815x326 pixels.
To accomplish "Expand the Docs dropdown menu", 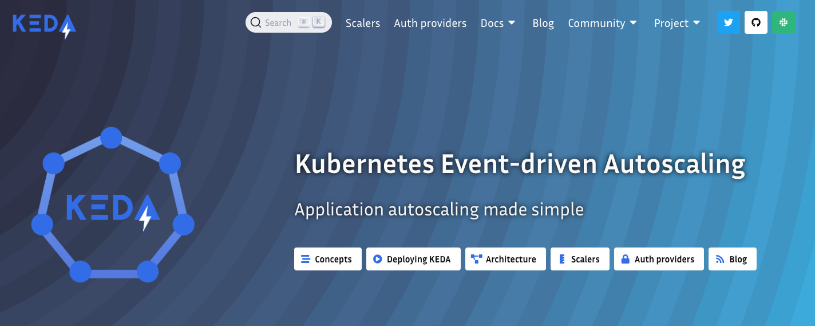I will [x=498, y=23].
